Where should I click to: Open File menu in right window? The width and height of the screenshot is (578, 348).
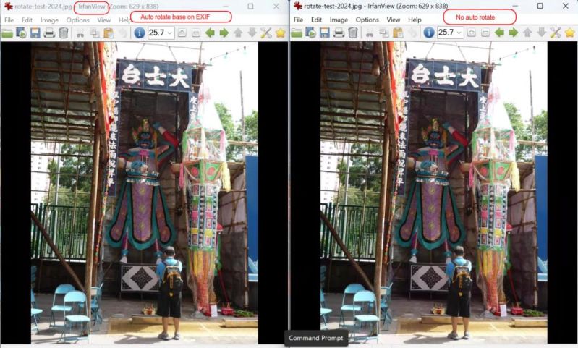[x=299, y=20]
